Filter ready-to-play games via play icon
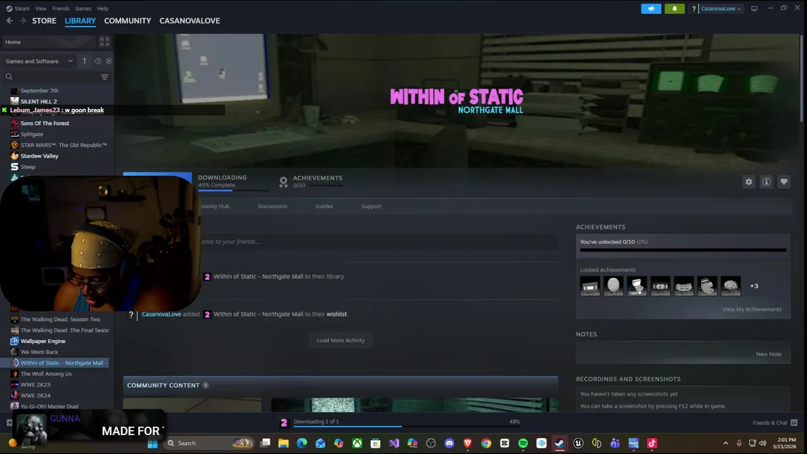807x454 pixels. [108, 61]
